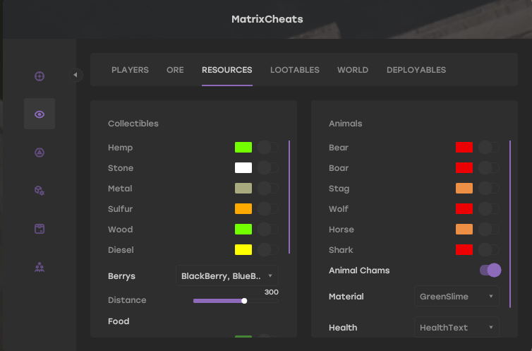Go to the Deployables tab
The width and height of the screenshot is (532, 351).
tap(416, 70)
